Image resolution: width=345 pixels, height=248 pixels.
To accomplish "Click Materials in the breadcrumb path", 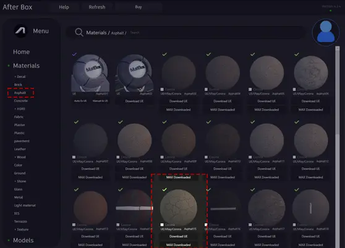I will click(x=96, y=33).
